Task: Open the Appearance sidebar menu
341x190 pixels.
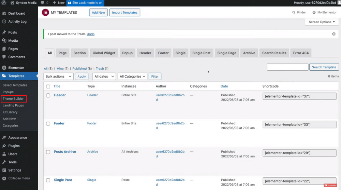Action: point(18,138)
